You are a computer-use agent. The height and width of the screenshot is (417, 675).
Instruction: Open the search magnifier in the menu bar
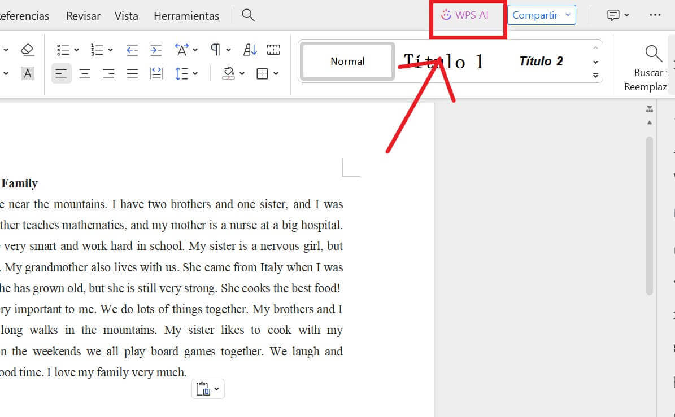[x=248, y=15]
